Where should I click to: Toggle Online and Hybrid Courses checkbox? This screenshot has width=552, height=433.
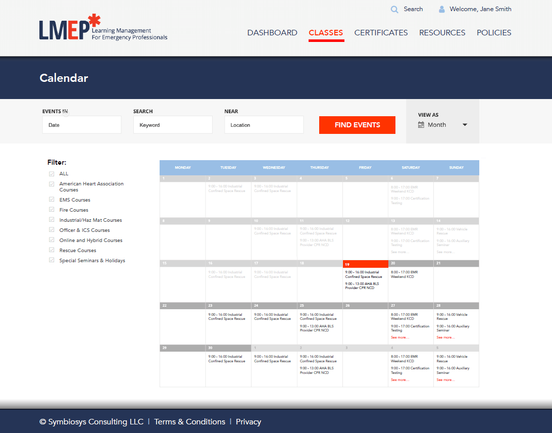(52, 240)
